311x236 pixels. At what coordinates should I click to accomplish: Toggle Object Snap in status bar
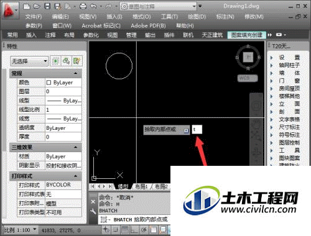[x=154, y=230]
